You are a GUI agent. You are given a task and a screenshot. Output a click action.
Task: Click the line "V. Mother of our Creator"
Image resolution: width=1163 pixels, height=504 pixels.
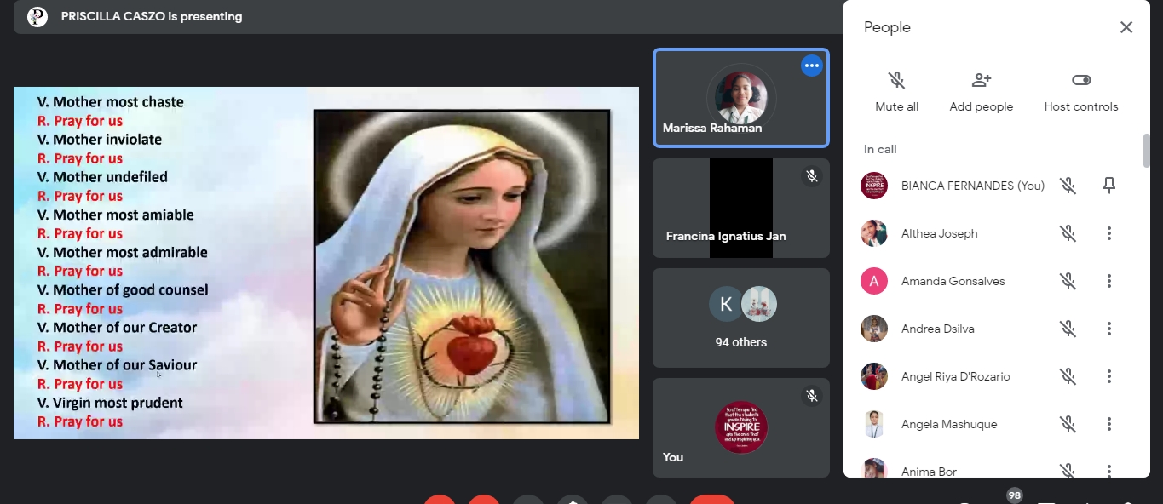[x=118, y=328]
